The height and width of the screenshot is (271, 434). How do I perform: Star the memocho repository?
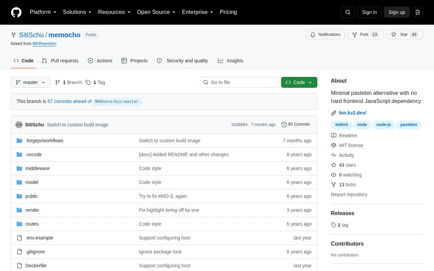click(x=405, y=35)
